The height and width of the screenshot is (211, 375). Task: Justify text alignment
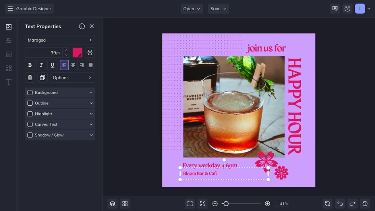click(x=91, y=65)
